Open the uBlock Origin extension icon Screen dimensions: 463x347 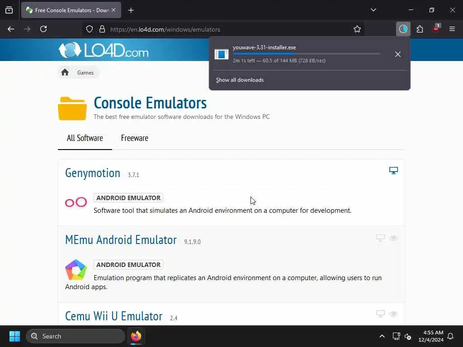coord(436,28)
